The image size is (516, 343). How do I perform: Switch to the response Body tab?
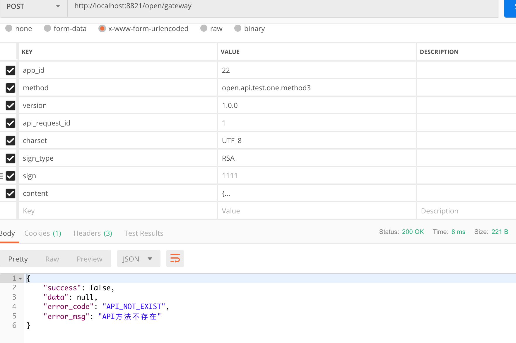tap(7, 233)
